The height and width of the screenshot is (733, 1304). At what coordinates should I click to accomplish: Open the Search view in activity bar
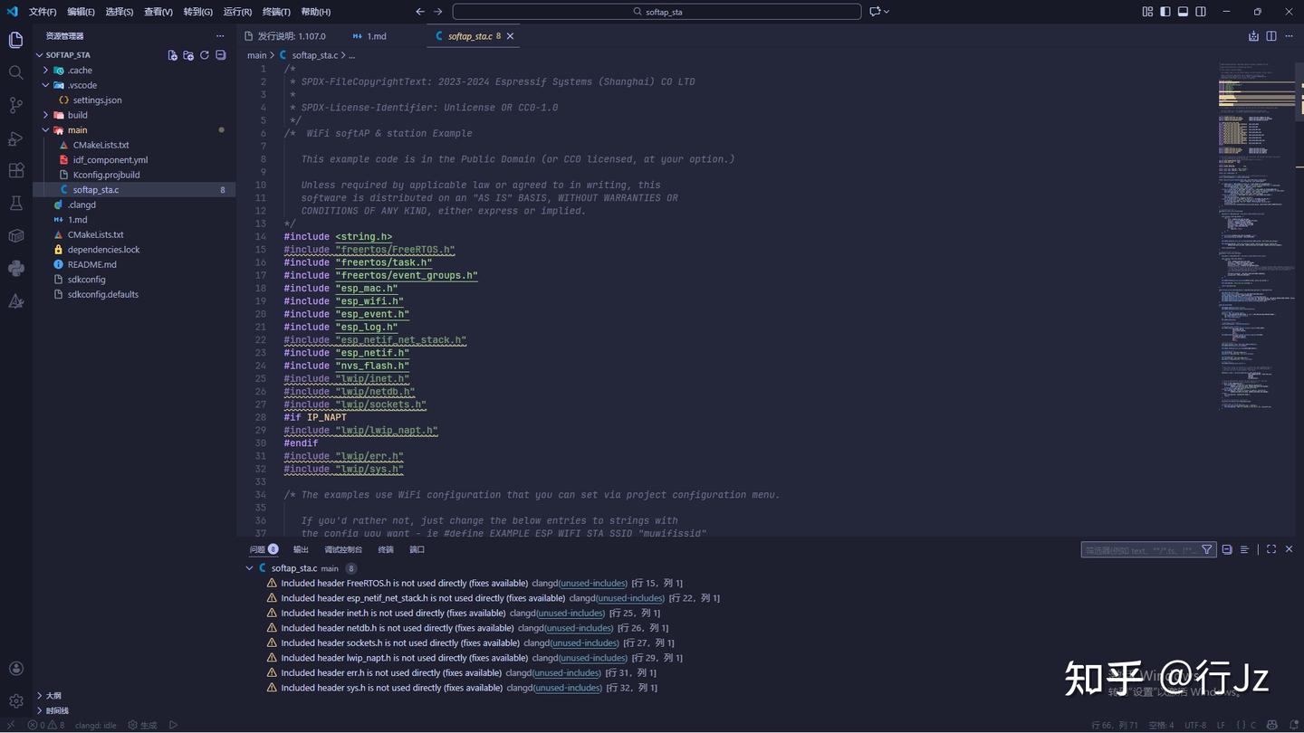click(15, 72)
